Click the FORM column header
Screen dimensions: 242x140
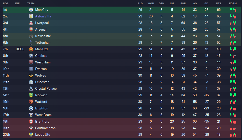coord(233,3)
